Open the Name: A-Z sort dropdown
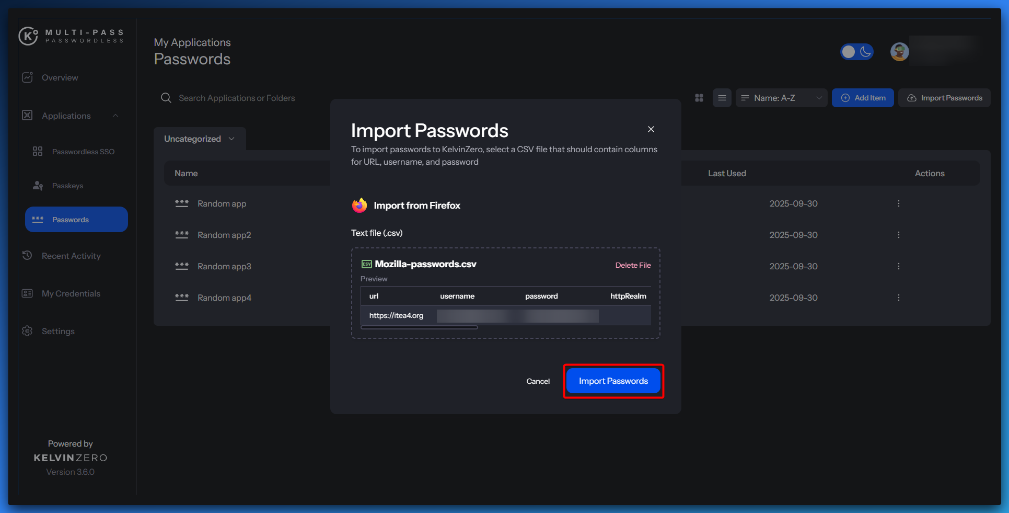Screen dimensions: 1009x513 781,98
